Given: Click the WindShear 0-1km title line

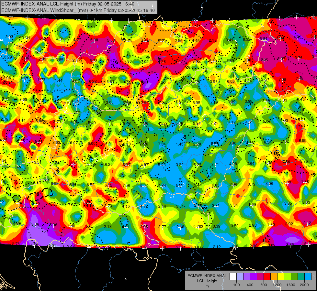Looking at the screenshot, I should point(78,10).
